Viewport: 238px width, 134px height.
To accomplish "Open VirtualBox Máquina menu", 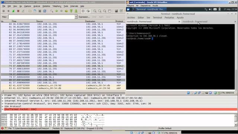I will 130,6.
